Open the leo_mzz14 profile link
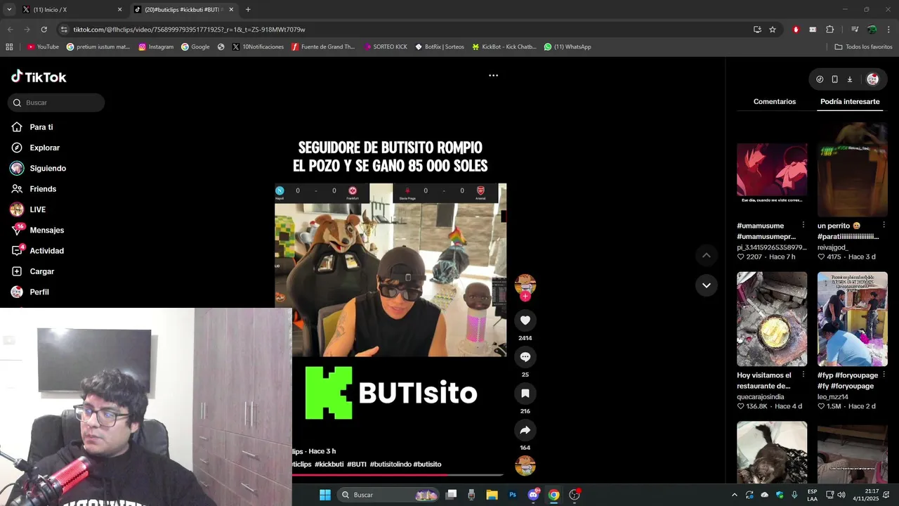The width and height of the screenshot is (899, 506). (x=834, y=397)
